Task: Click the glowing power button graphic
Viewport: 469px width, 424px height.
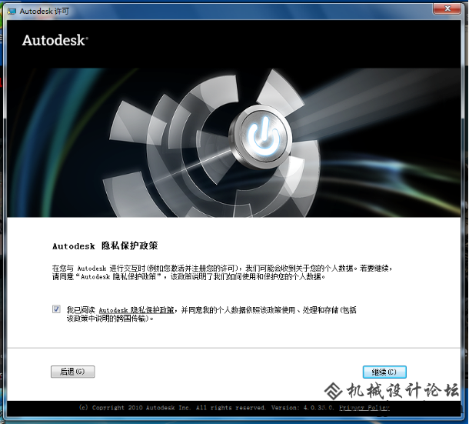Action: pos(263,136)
